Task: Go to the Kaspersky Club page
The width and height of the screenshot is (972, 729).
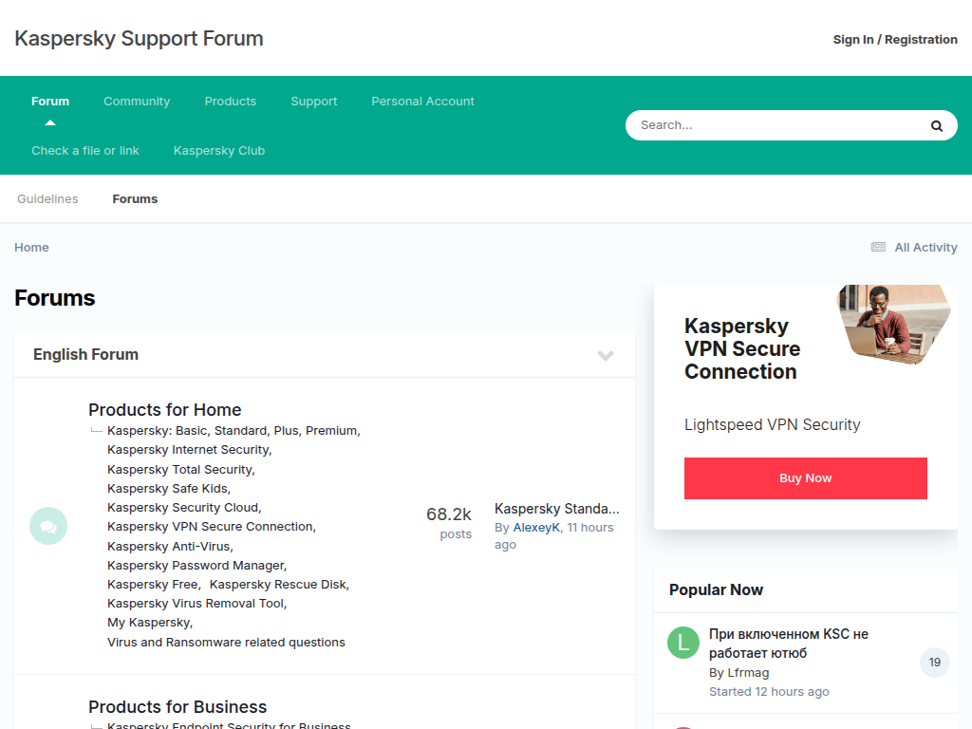Action: (219, 151)
